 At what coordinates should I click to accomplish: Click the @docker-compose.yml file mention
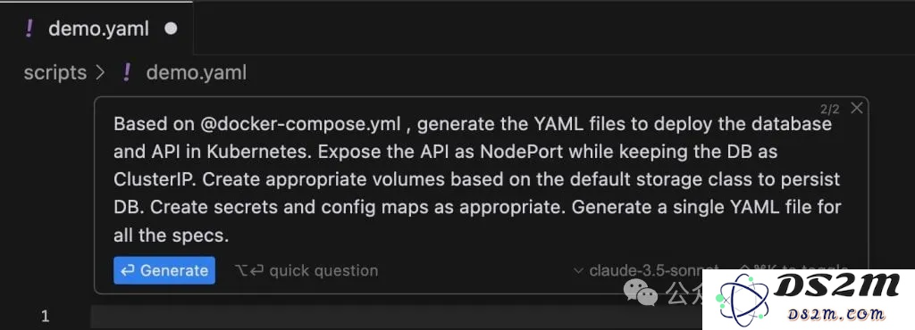[x=300, y=125]
